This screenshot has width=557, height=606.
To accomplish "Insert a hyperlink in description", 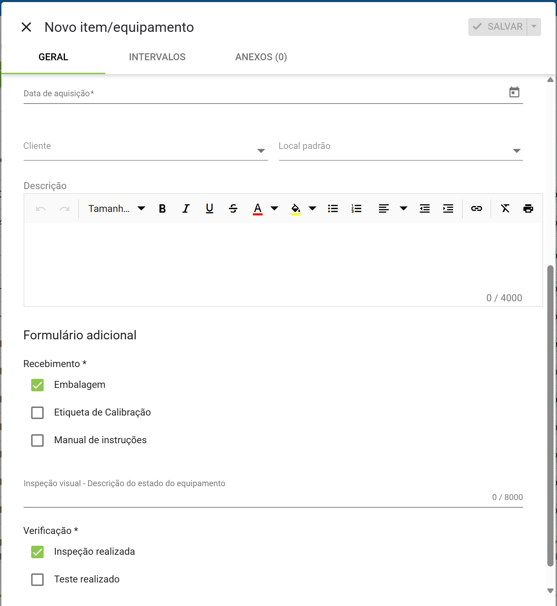I will click(477, 208).
